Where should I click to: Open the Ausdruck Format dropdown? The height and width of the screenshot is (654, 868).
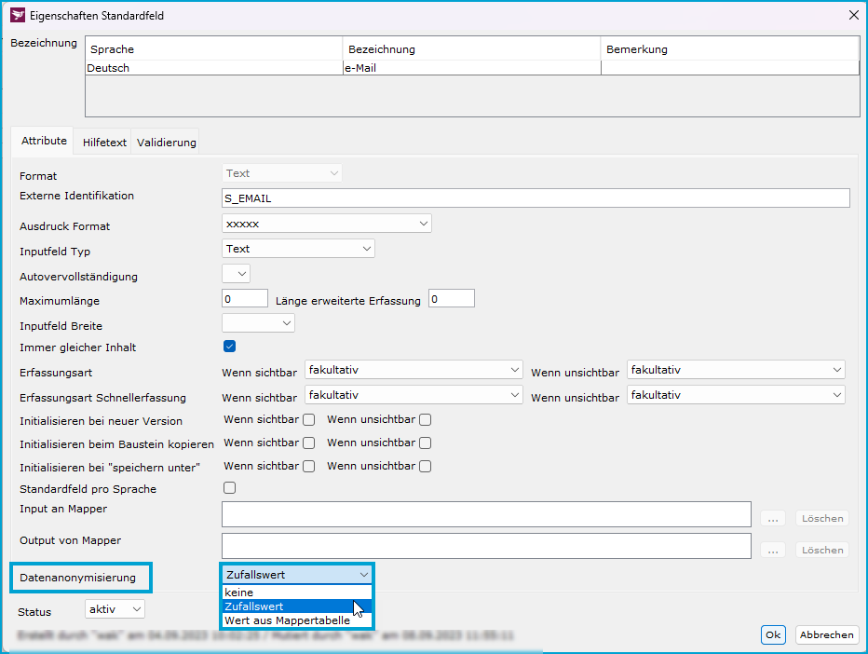click(x=327, y=224)
